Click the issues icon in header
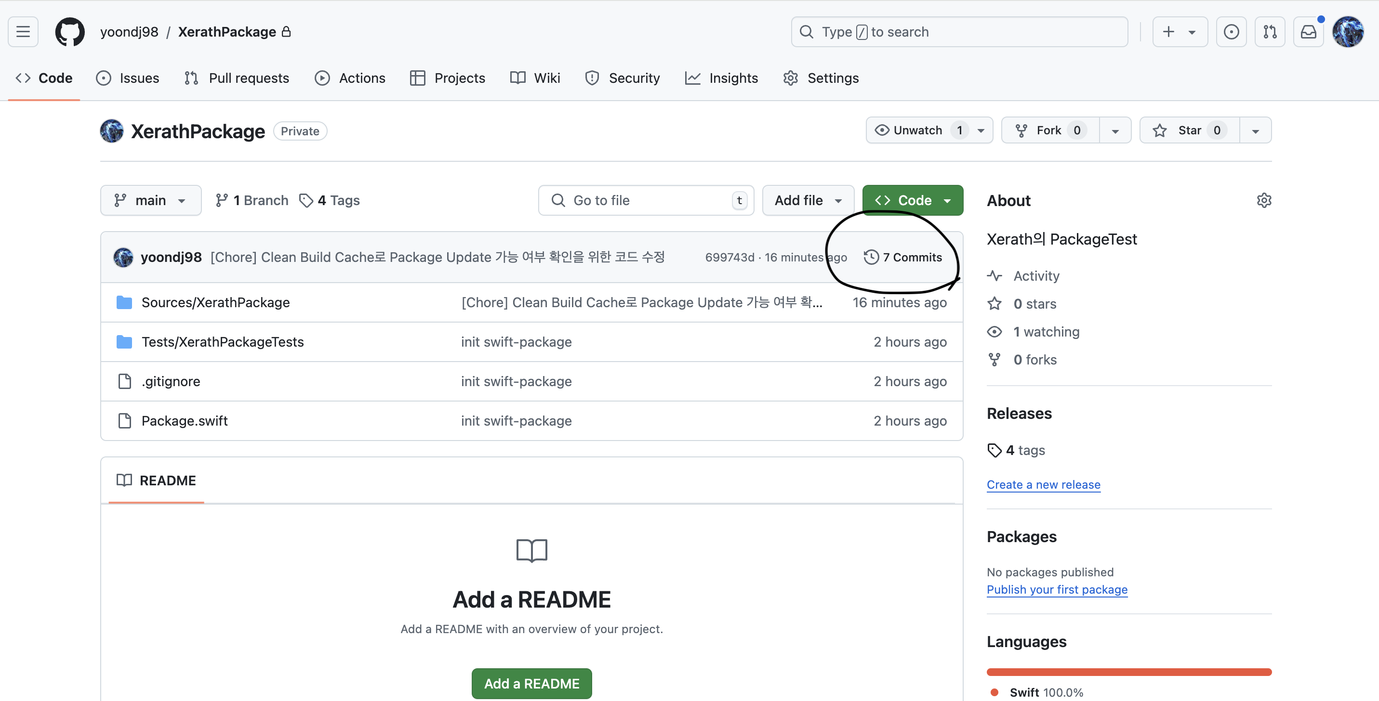Screen dimensions: 1379x701 [1231, 32]
